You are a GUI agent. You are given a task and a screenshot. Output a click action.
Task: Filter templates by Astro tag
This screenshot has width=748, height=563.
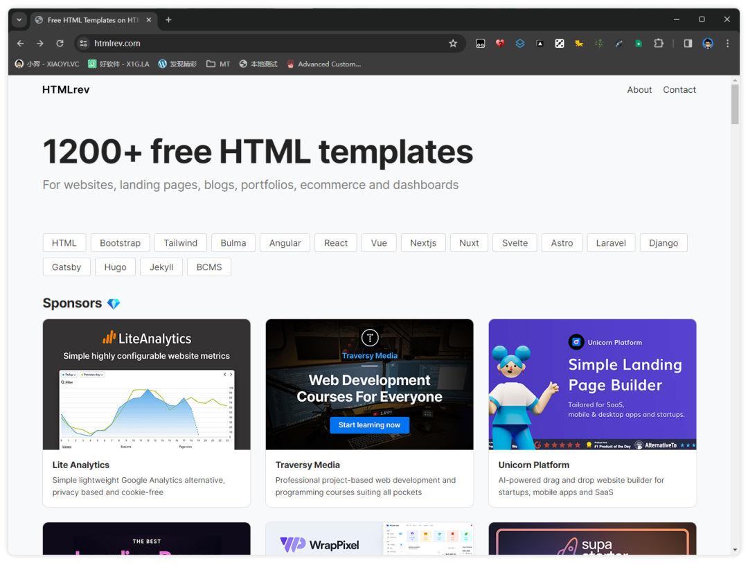click(562, 243)
